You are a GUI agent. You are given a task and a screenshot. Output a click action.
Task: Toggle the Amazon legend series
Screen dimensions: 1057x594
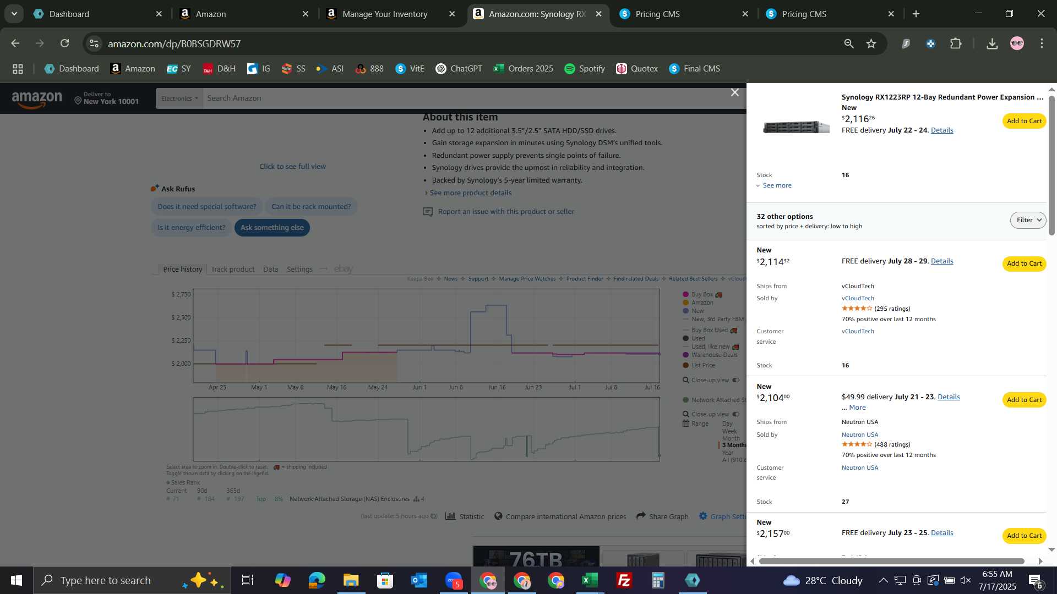[x=698, y=302]
